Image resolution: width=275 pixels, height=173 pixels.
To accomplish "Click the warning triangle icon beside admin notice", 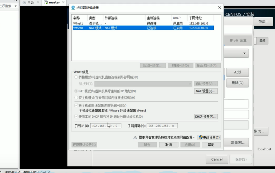I will (x=135, y=137).
